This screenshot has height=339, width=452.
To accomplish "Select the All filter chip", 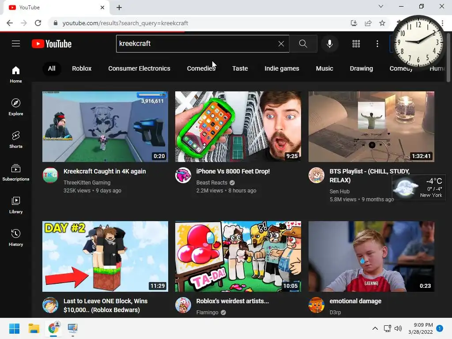I will tap(52, 68).
